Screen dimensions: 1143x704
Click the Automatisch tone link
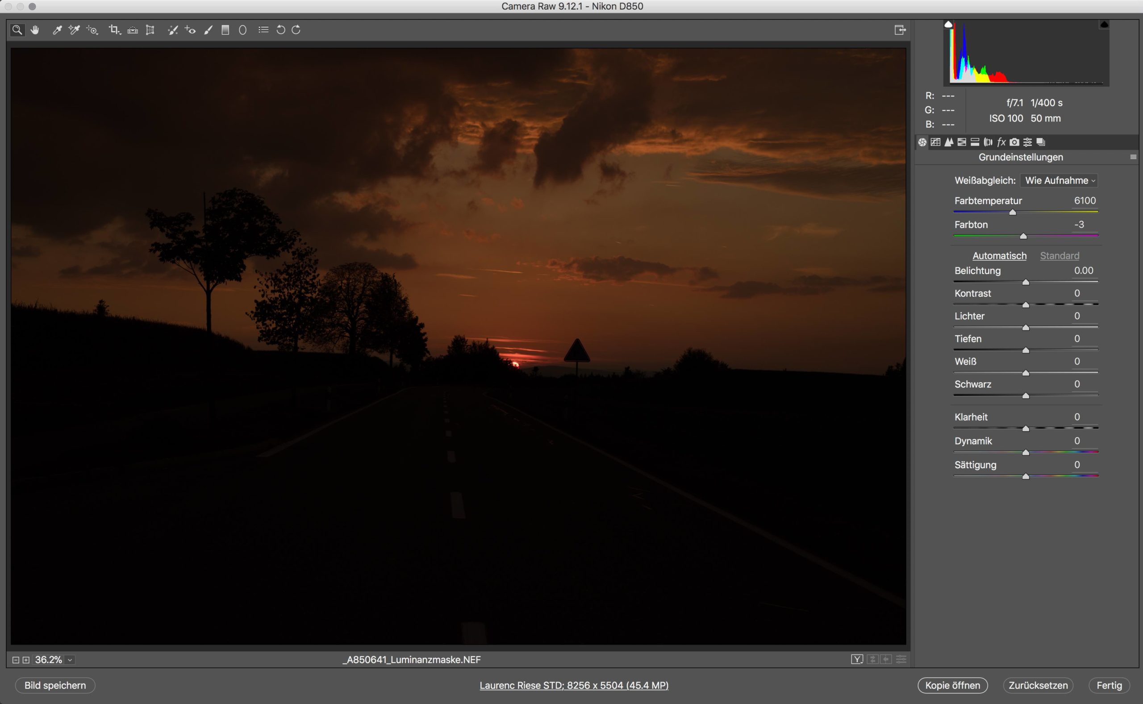999,256
